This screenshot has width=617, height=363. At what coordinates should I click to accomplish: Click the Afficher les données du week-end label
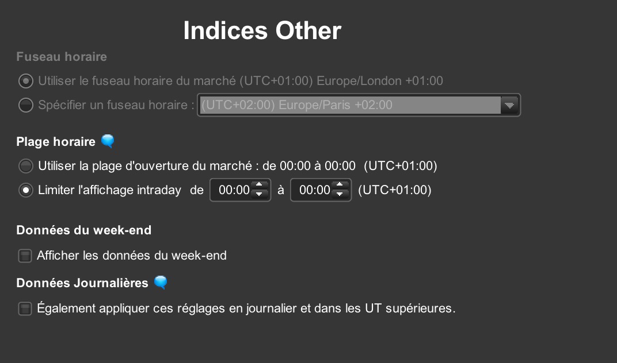(132, 256)
